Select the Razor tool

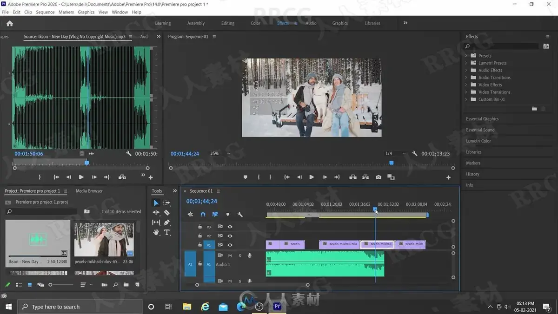point(167,213)
